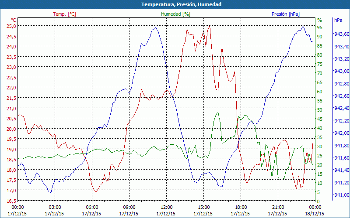Viewport: 350px width, 218px height.
Task: Choose green humidity axis value "70"
Action: click(x=320, y=73)
